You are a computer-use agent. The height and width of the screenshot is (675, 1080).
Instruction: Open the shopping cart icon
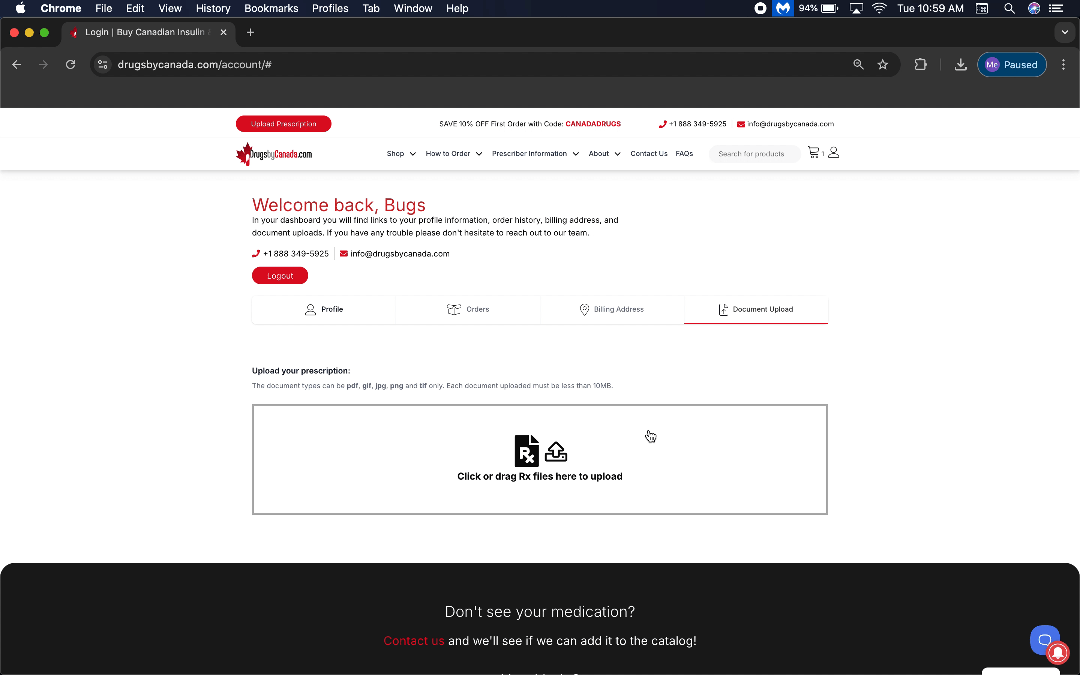814,153
